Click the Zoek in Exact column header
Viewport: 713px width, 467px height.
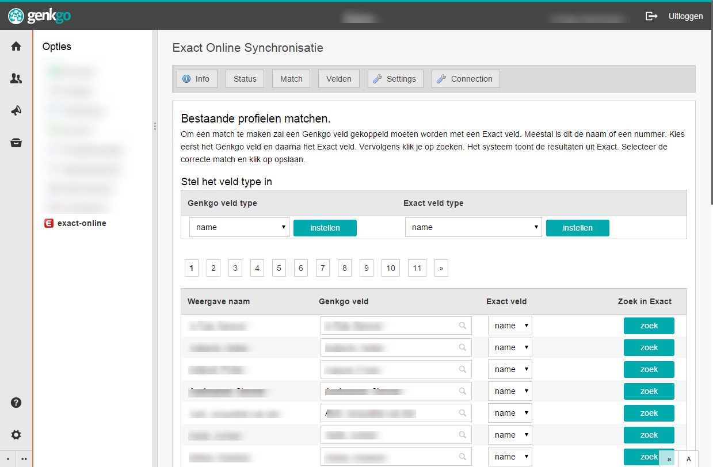click(645, 301)
